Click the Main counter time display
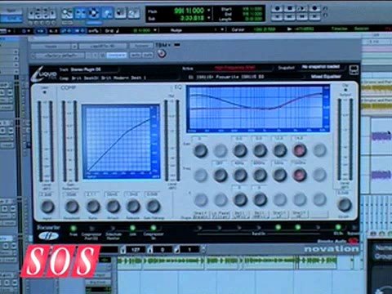Viewport: 392px width, 294px height. (189, 11)
